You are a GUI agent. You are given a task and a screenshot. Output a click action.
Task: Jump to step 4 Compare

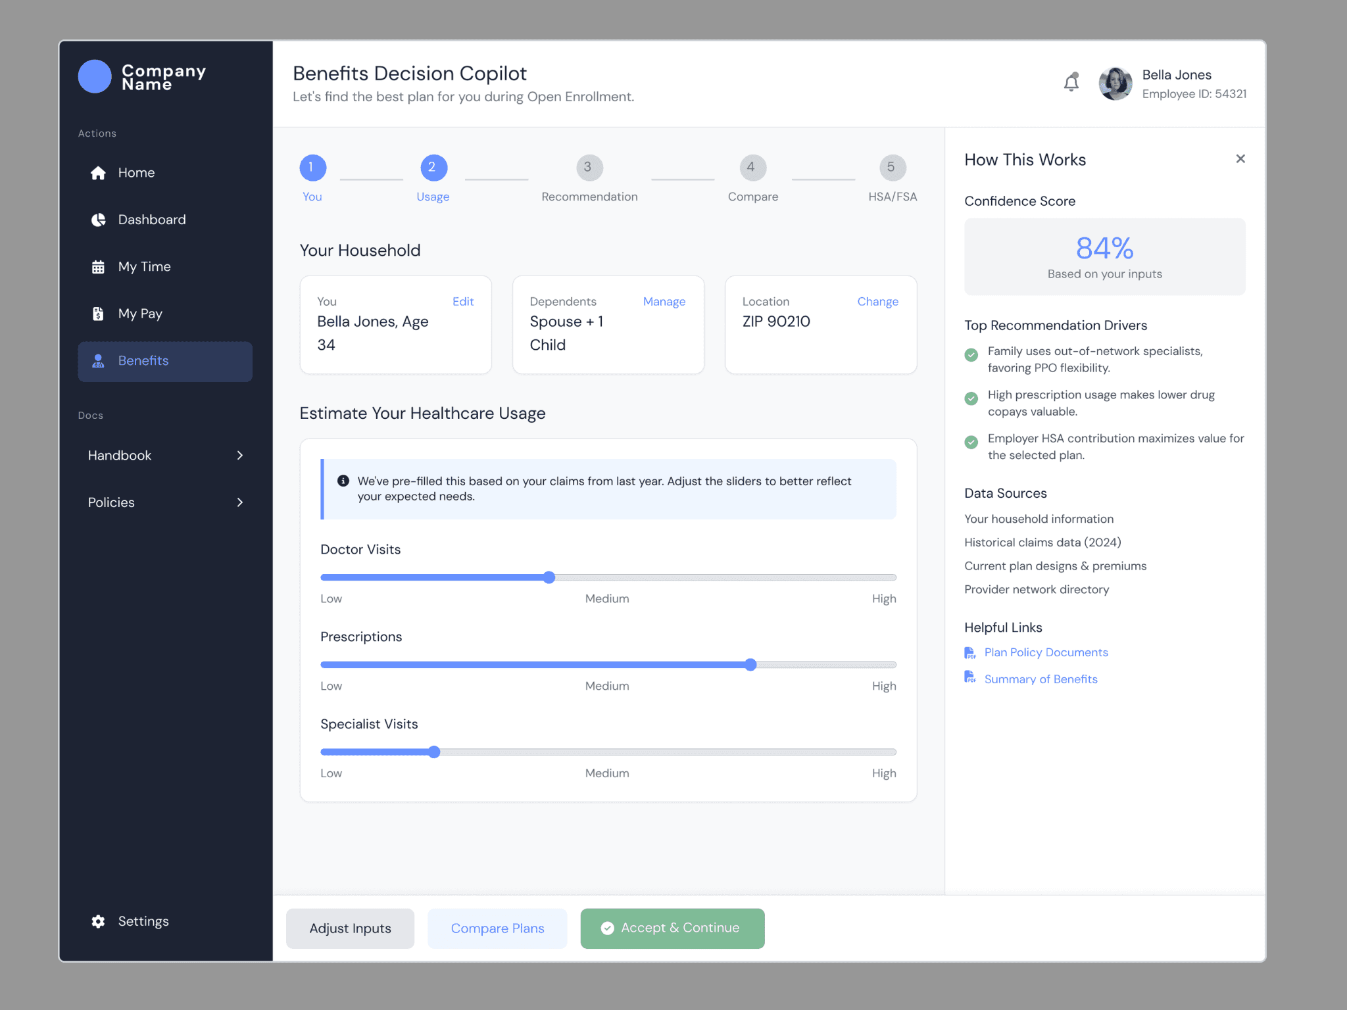[752, 167]
